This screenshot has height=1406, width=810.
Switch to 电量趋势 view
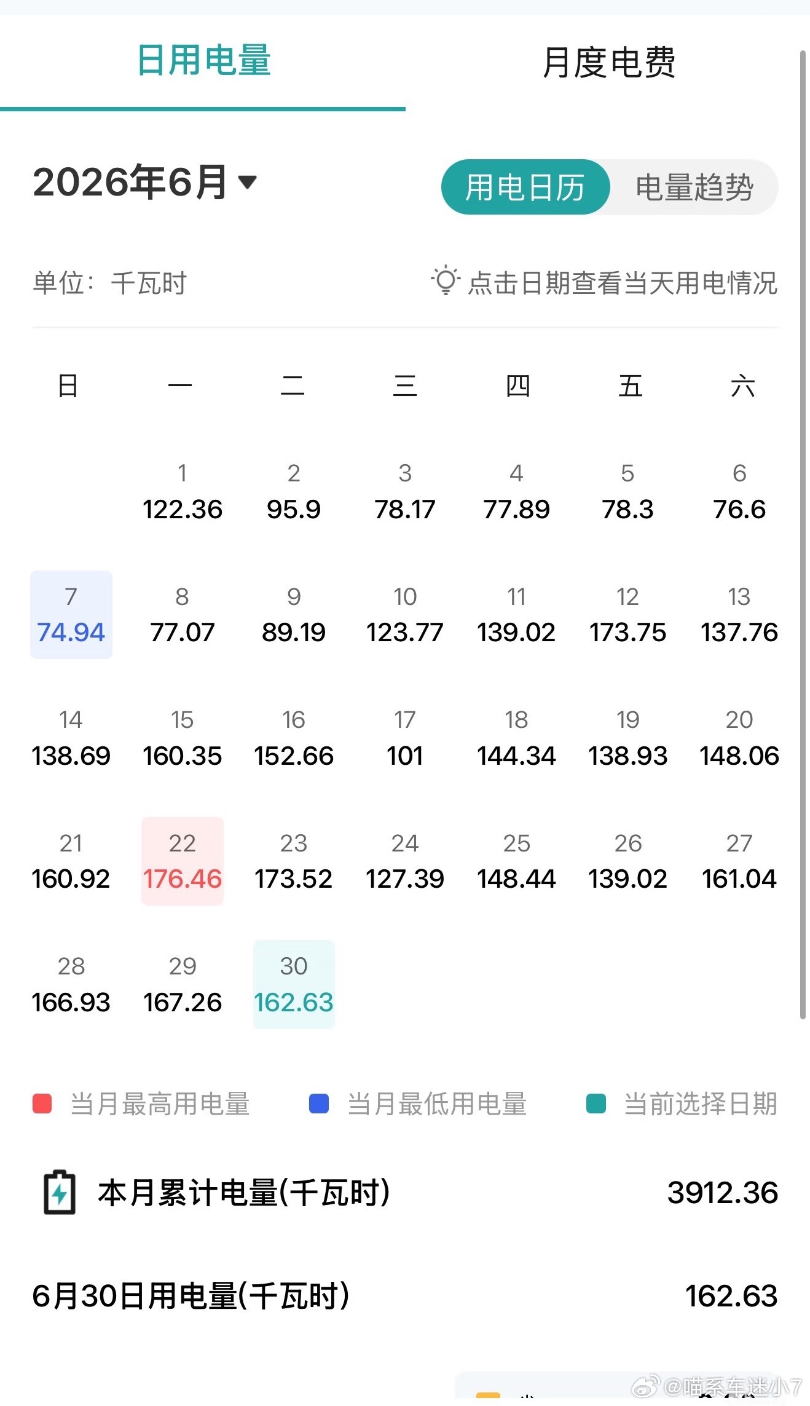pyautogui.click(x=694, y=187)
